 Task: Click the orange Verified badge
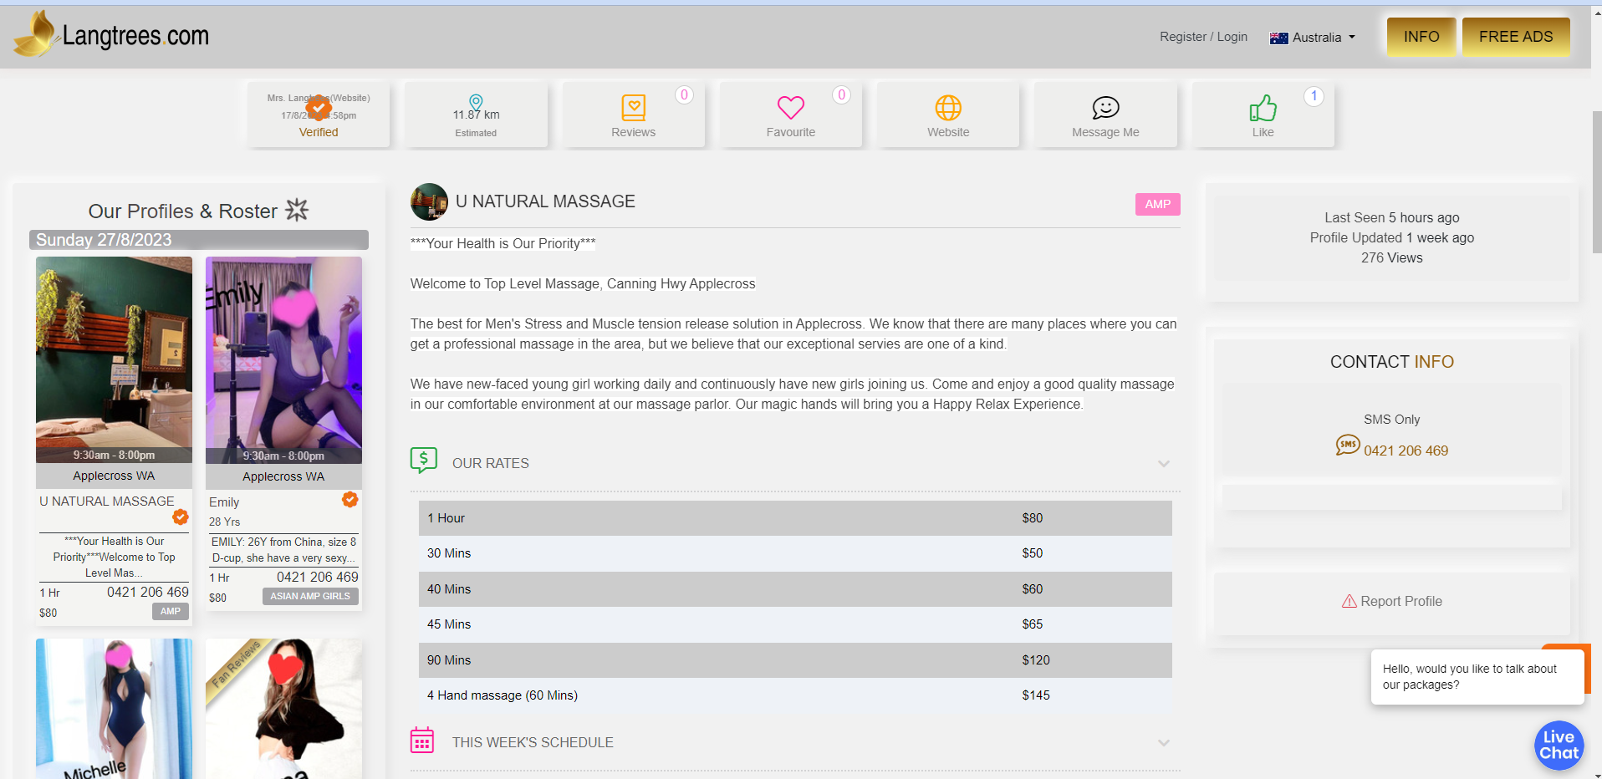click(319, 108)
